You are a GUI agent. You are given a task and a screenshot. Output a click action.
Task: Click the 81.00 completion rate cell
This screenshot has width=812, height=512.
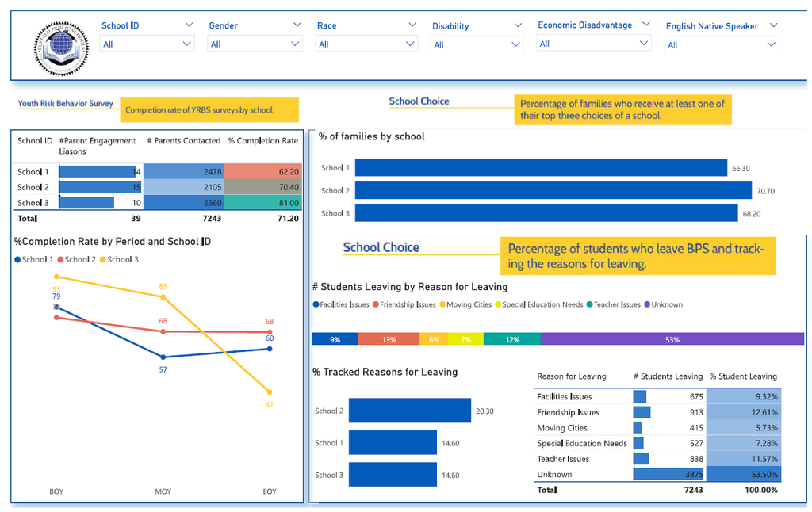(x=263, y=202)
